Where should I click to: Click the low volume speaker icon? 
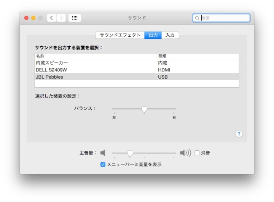[x=103, y=153]
